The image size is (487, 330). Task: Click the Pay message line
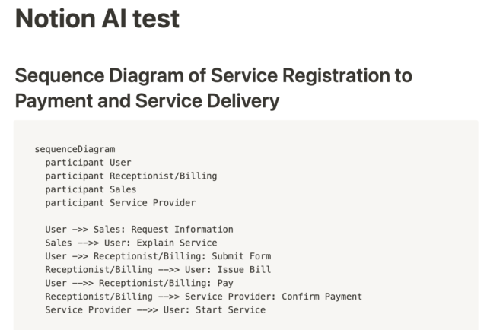pyautogui.click(x=139, y=283)
